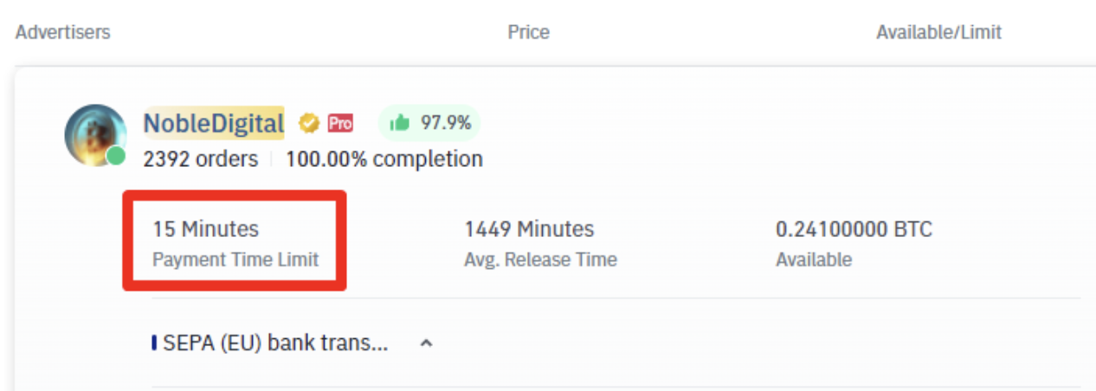Viewport: 1096px width, 391px height.
Task: Click the Avg. Release Time label
Action: [x=540, y=260]
